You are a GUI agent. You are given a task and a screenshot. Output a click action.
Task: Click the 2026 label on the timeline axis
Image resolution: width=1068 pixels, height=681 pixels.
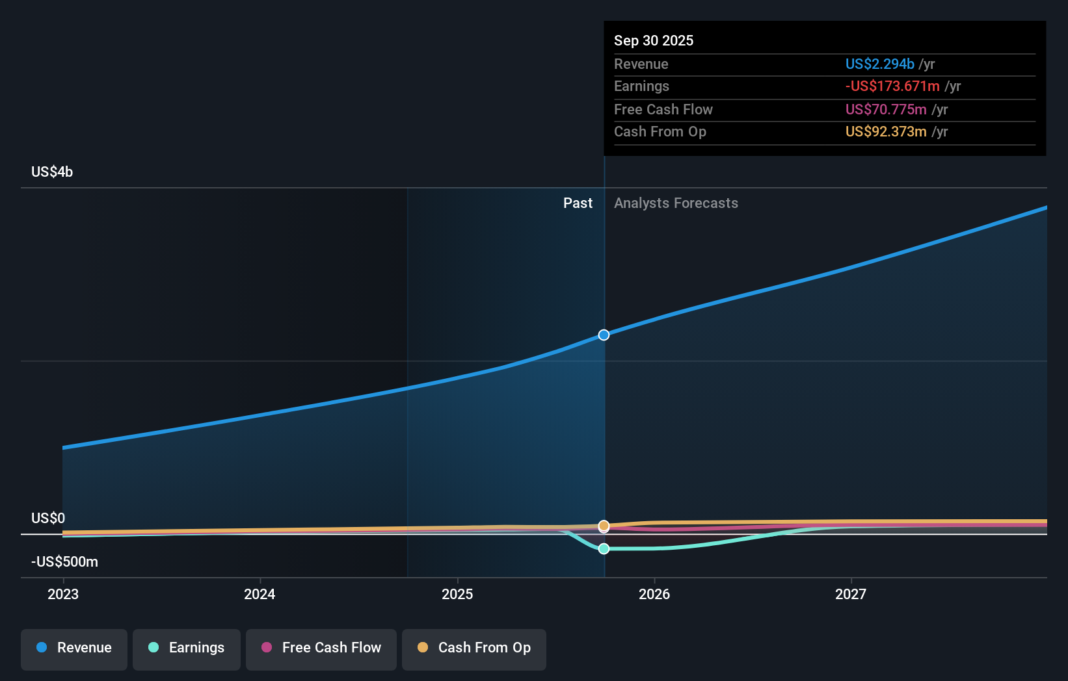pos(656,593)
